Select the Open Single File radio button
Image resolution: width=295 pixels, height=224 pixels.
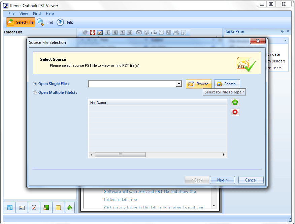(35, 84)
